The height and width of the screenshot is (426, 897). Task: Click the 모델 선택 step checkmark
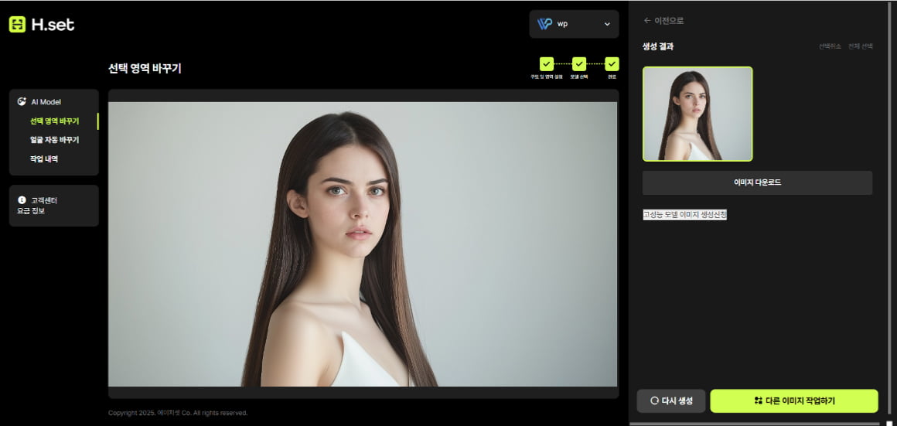pyautogui.click(x=578, y=64)
